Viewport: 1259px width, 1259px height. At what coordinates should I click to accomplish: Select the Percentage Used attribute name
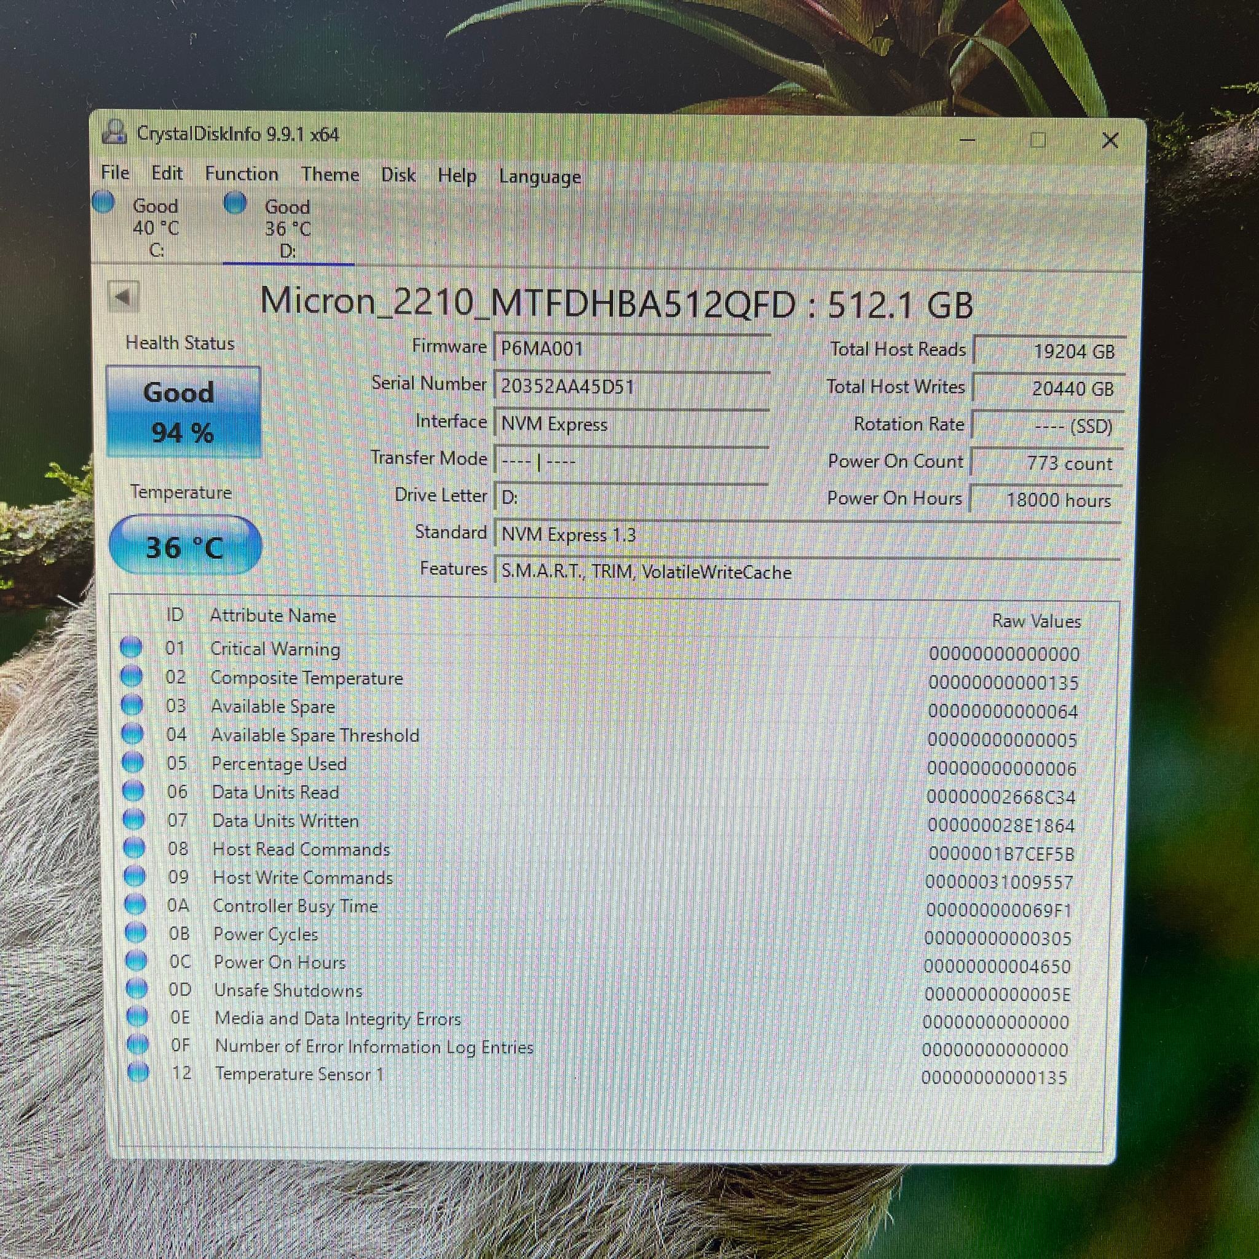[x=279, y=764]
